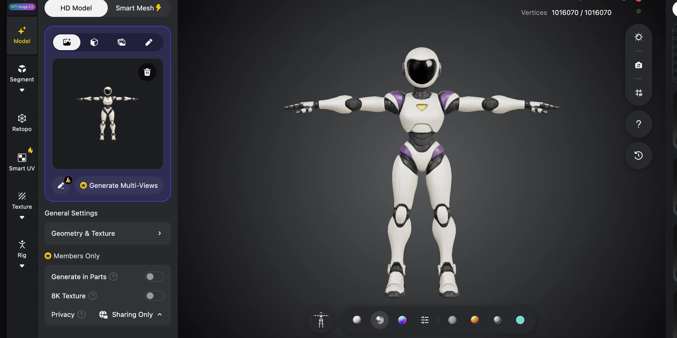The image size is (677, 338).
Task: Click the T-pose figure icon in bottom bar
Action: pos(321,320)
